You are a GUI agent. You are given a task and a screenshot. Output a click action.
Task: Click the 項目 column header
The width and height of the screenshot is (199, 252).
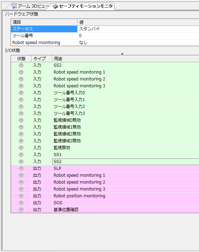44,22
